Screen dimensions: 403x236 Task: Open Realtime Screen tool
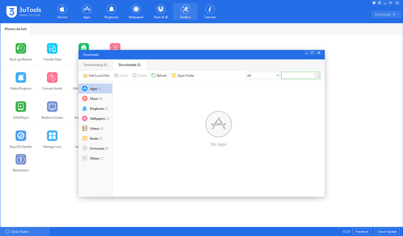pos(52,110)
